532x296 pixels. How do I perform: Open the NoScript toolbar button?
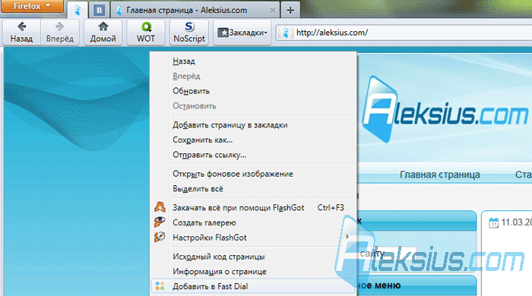pos(189,32)
